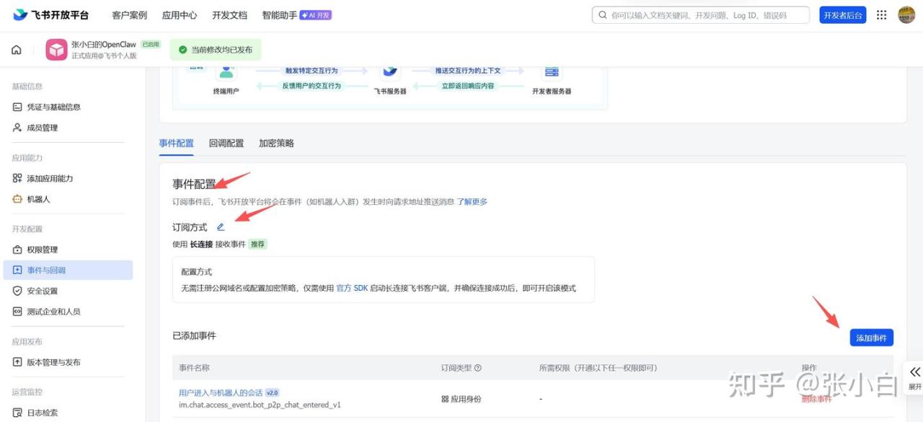Viewport: 923px width, 422px height.
Task: Select 权限管理 in the sidebar
Action: coord(42,250)
